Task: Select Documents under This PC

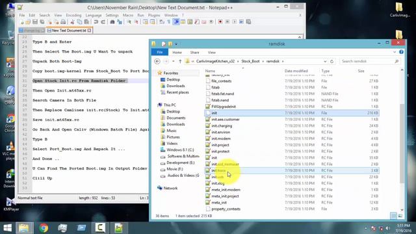Action: point(175,118)
